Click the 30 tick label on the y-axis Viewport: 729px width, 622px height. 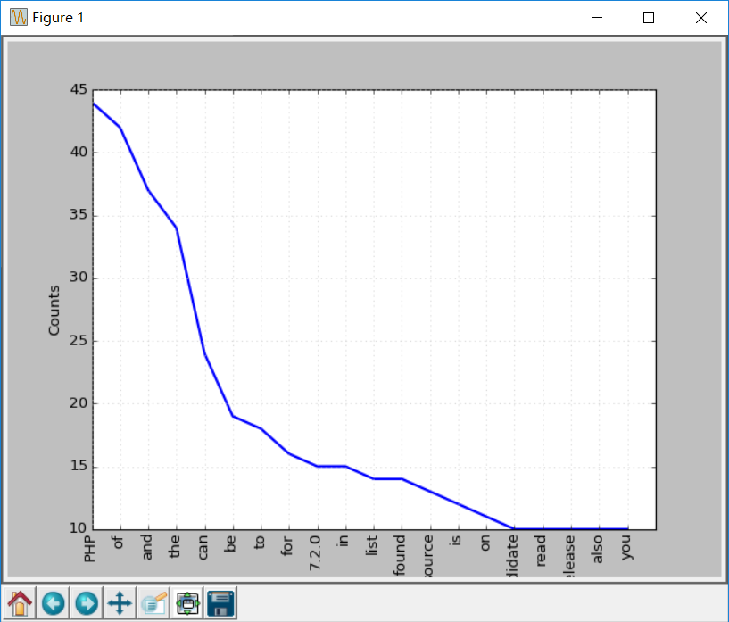(x=79, y=278)
